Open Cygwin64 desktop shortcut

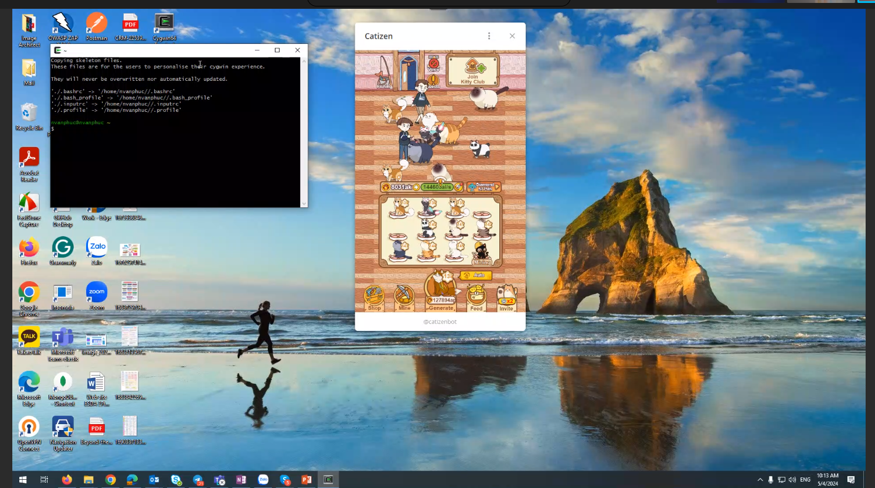click(x=164, y=27)
